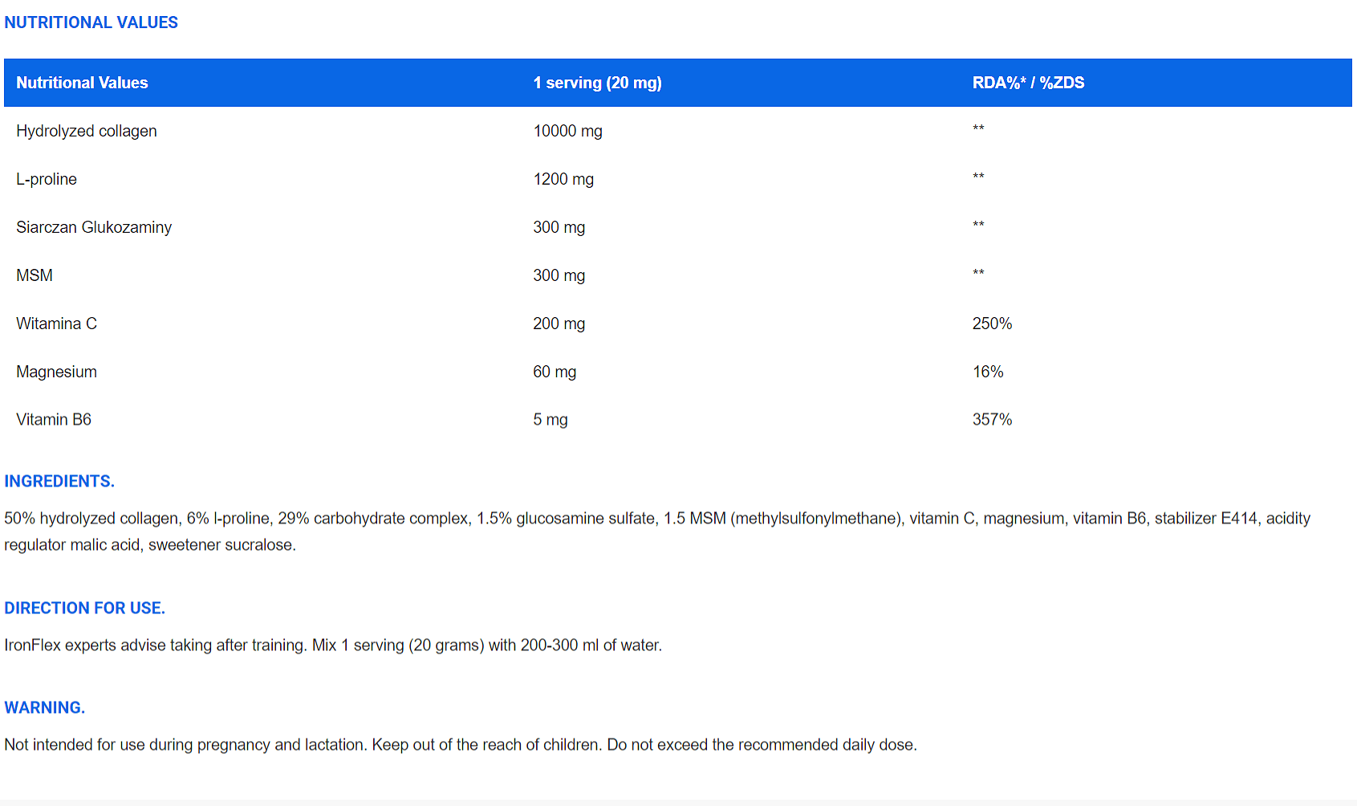Click the WARNING heading
The width and height of the screenshot is (1357, 806).
tap(44, 707)
